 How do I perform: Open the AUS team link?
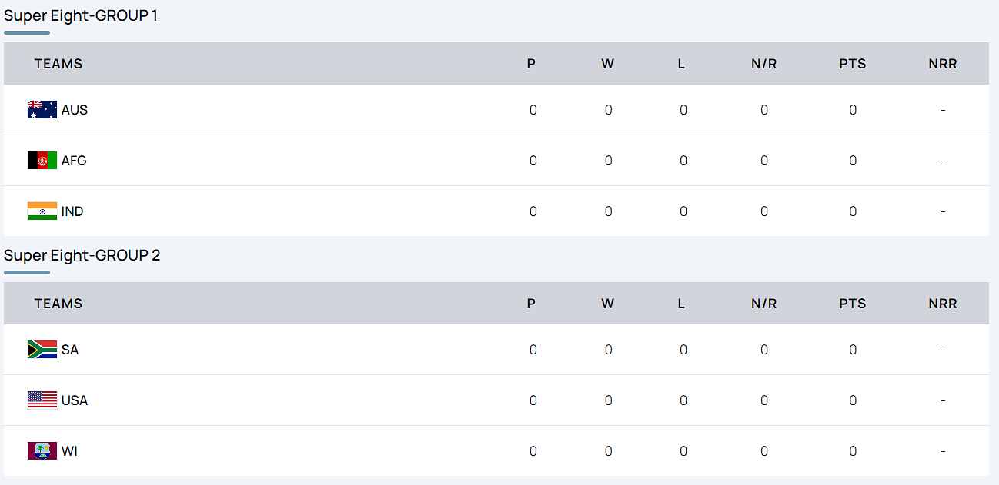75,110
